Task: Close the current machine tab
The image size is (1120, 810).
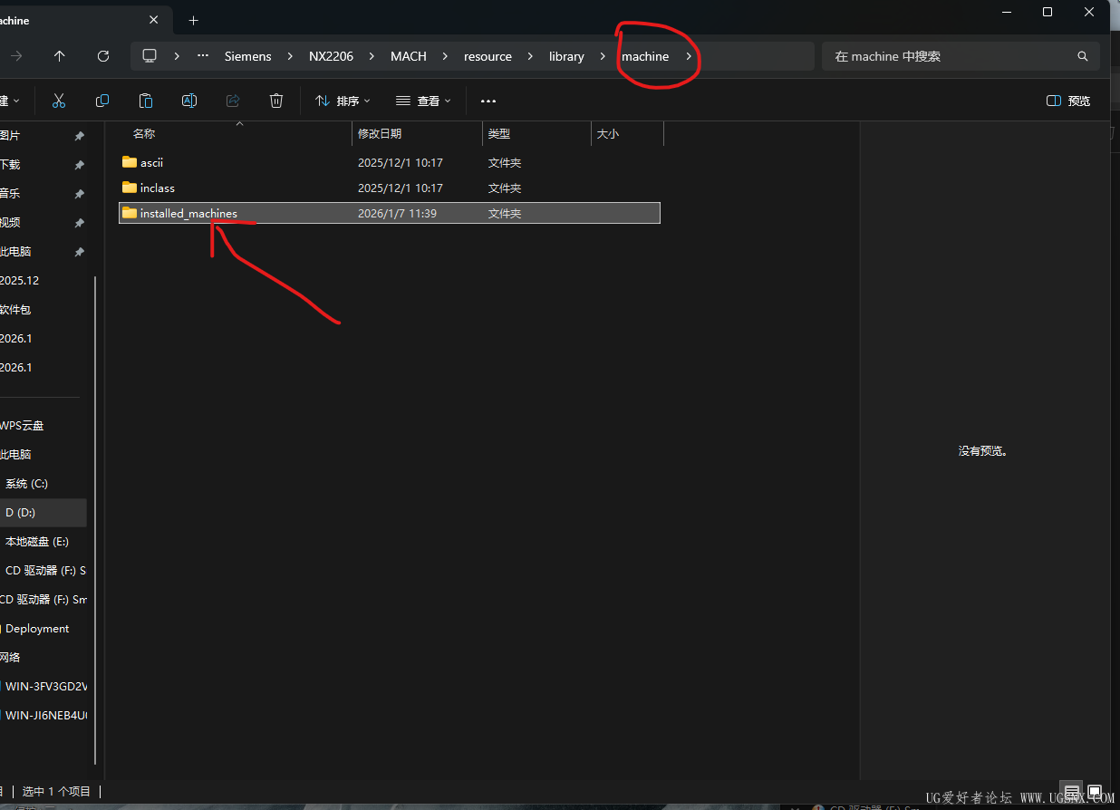Action: (x=154, y=20)
